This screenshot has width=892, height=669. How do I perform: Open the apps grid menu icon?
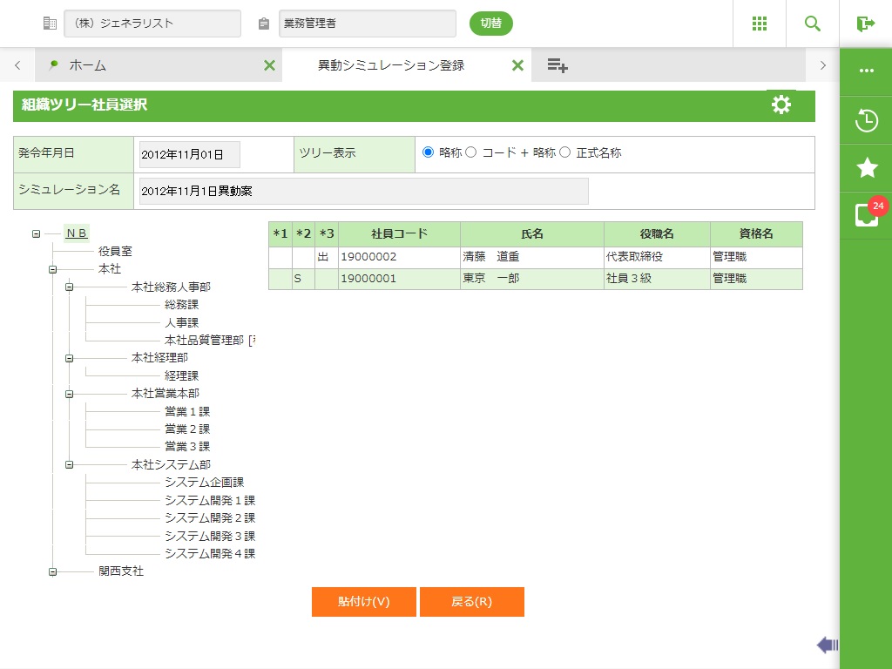click(x=760, y=24)
